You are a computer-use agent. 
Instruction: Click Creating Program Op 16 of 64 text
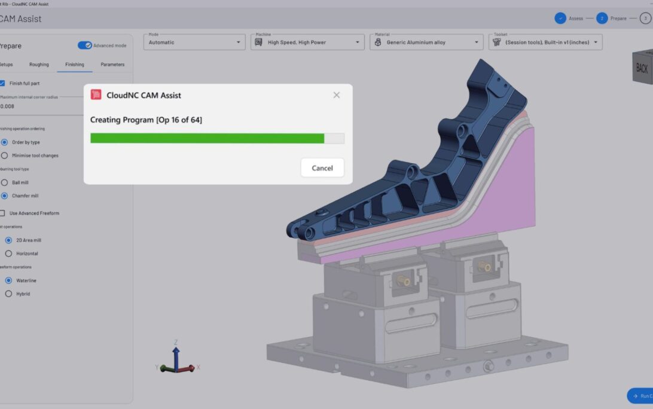pos(146,120)
